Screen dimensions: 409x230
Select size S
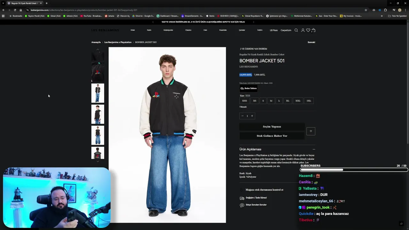tap(263, 101)
